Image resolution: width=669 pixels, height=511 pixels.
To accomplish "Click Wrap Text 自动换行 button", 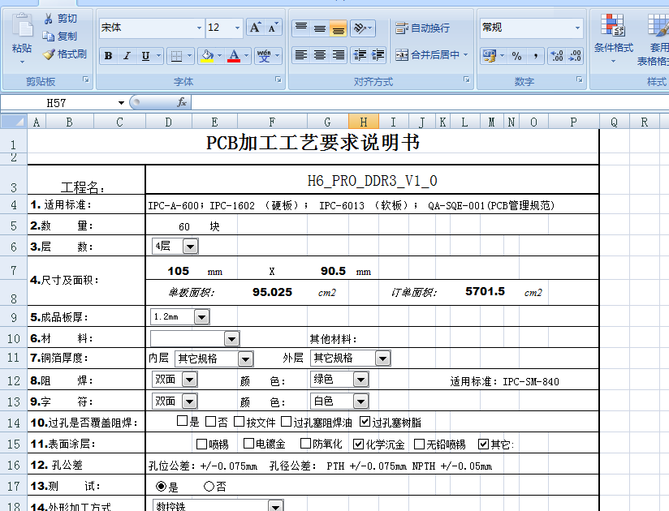I will coord(422,28).
